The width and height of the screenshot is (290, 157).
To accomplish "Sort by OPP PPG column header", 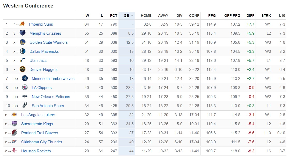I will tap(232, 16).
